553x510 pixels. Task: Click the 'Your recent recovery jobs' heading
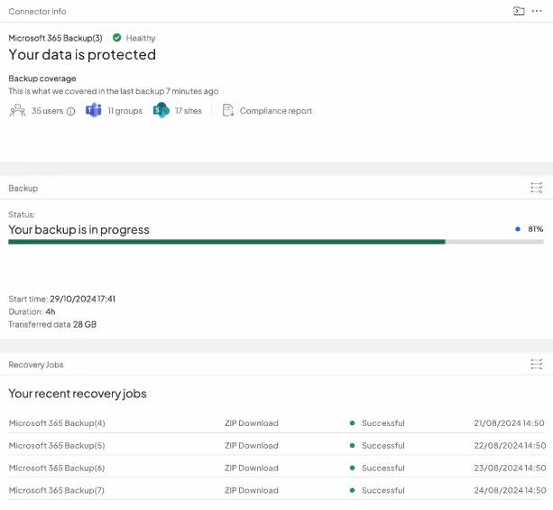(x=78, y=394)
